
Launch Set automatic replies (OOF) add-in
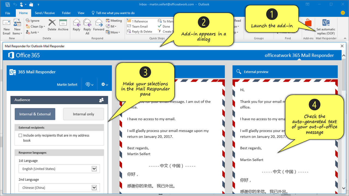tap(326, 27)
